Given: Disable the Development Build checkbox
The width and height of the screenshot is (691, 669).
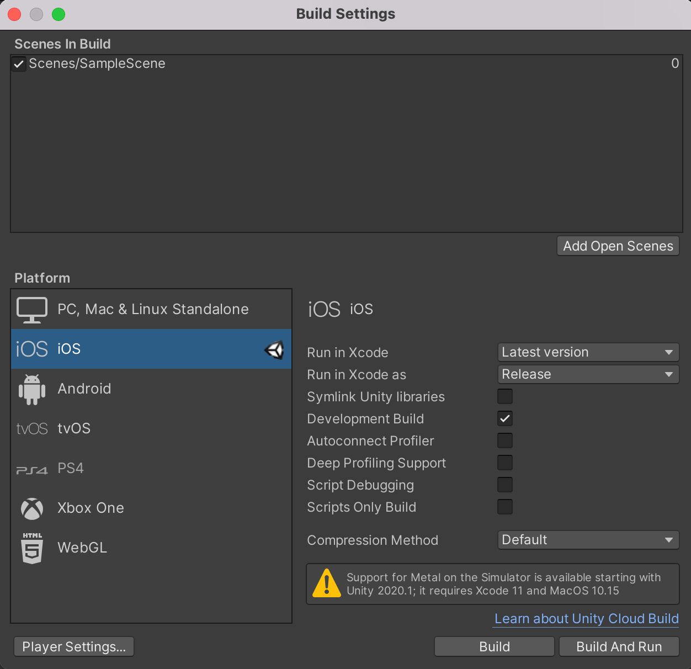Looking at the screenshot, I should [505, 418].
